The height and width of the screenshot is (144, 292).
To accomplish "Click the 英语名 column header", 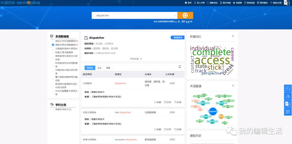I will coord(118,74).
